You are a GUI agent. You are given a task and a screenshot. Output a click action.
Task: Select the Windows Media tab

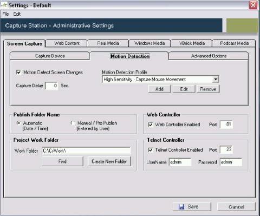click(x=149, y=43)
